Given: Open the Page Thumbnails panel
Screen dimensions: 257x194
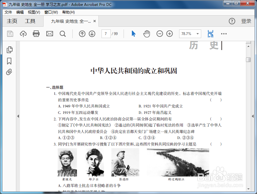Looking at the screenshot, I should (9, 49).
